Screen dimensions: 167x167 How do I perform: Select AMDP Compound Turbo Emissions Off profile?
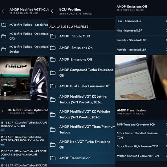coord(82,73)
